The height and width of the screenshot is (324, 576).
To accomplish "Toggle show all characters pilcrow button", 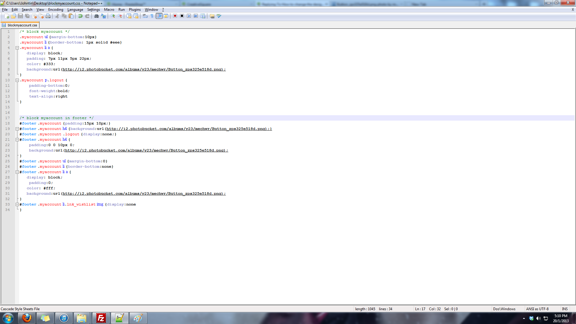I will [x=152, y=16].
